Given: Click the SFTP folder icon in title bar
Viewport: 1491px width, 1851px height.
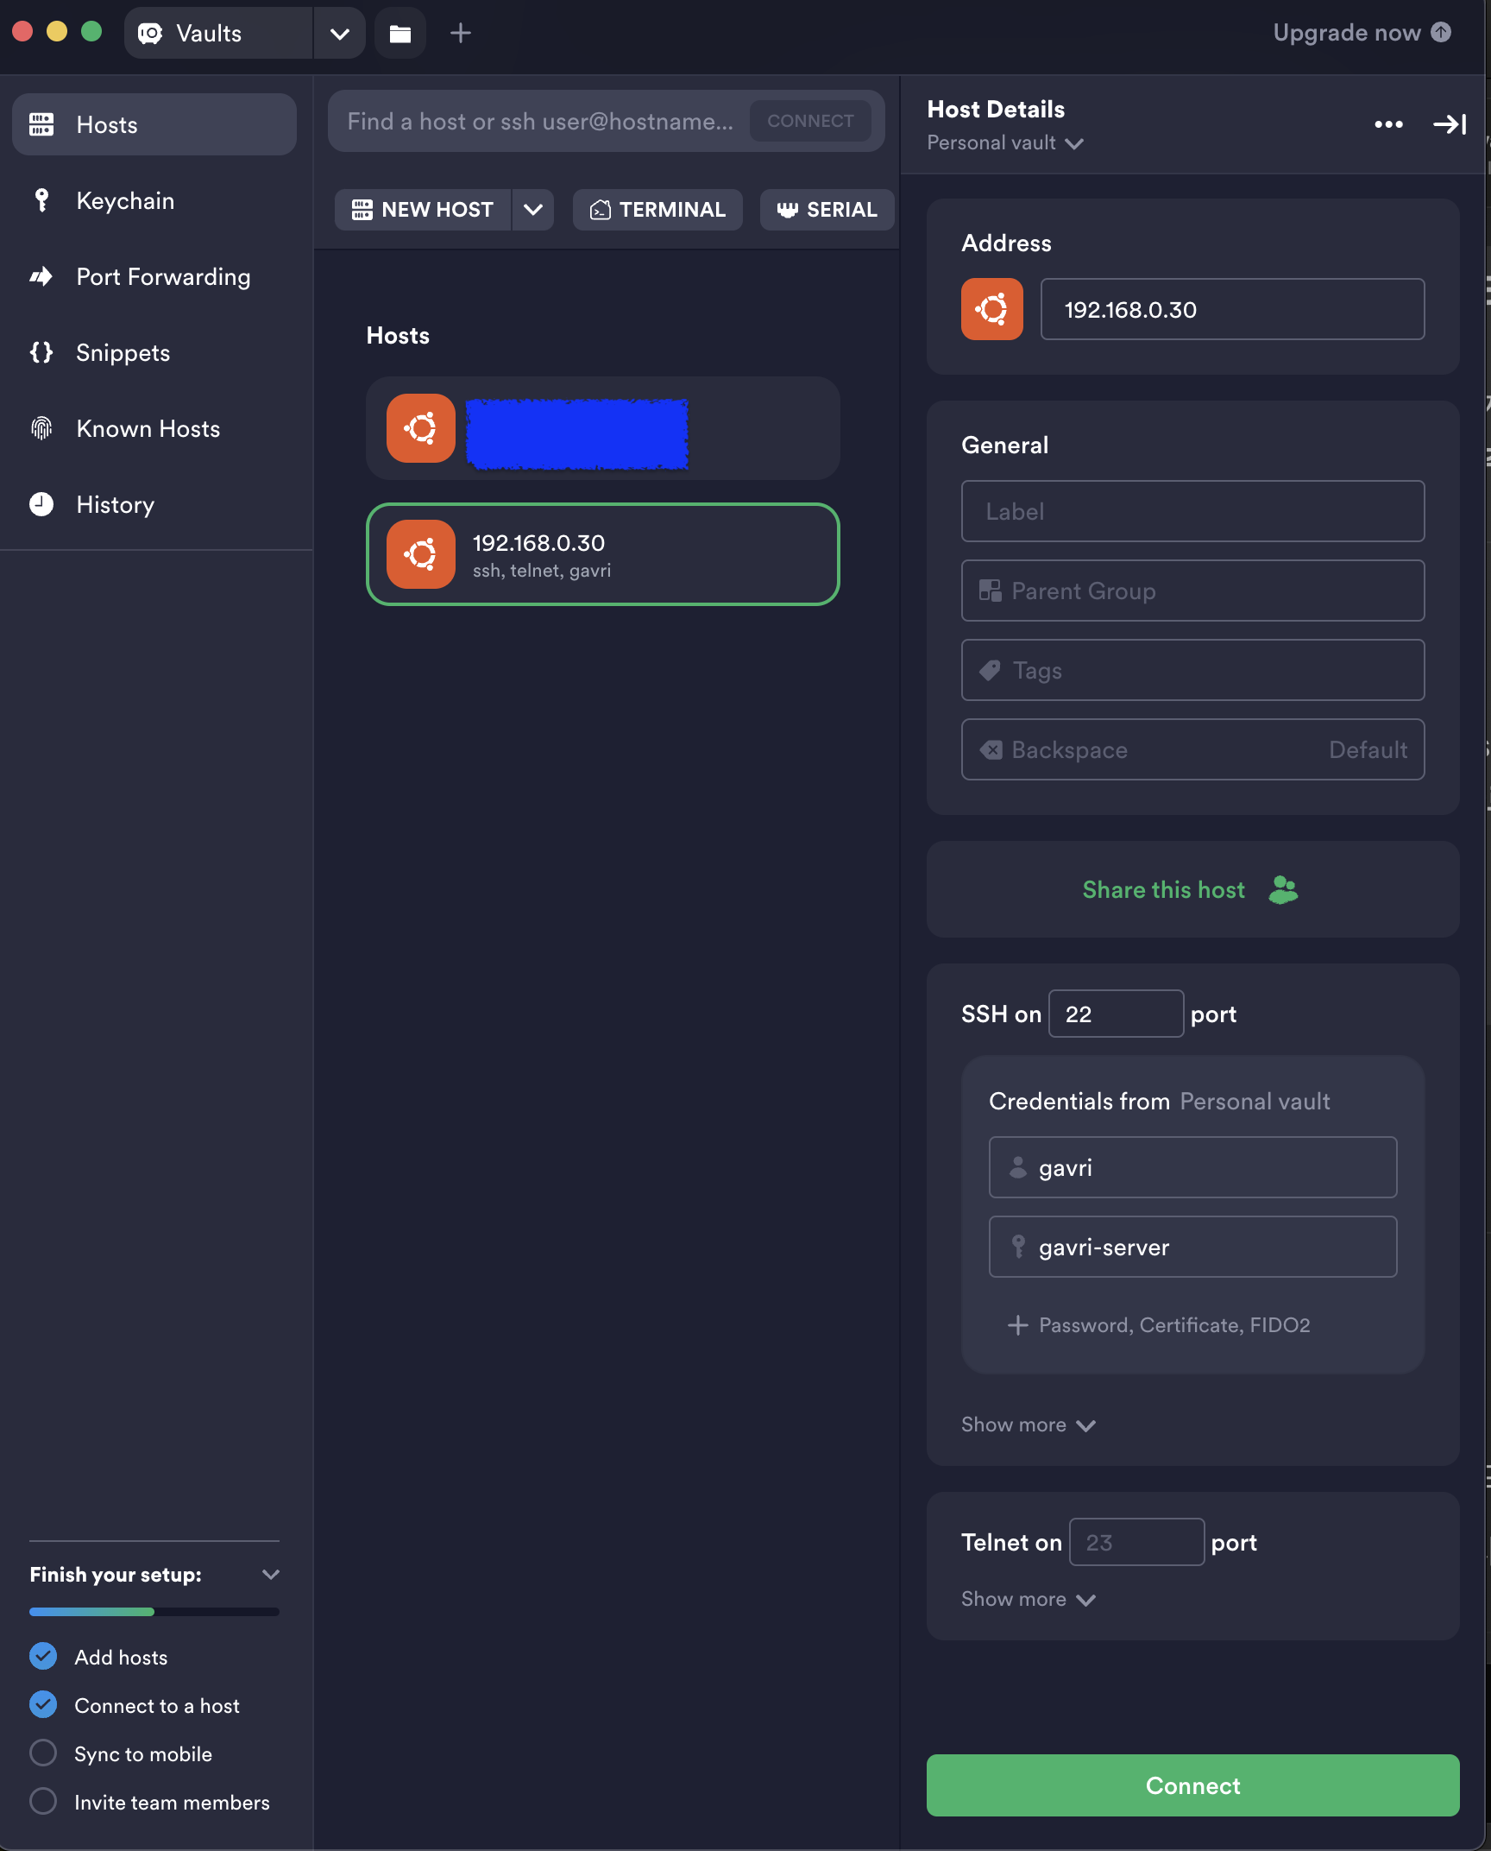Looking at the screenshot, I should (400, 34).
